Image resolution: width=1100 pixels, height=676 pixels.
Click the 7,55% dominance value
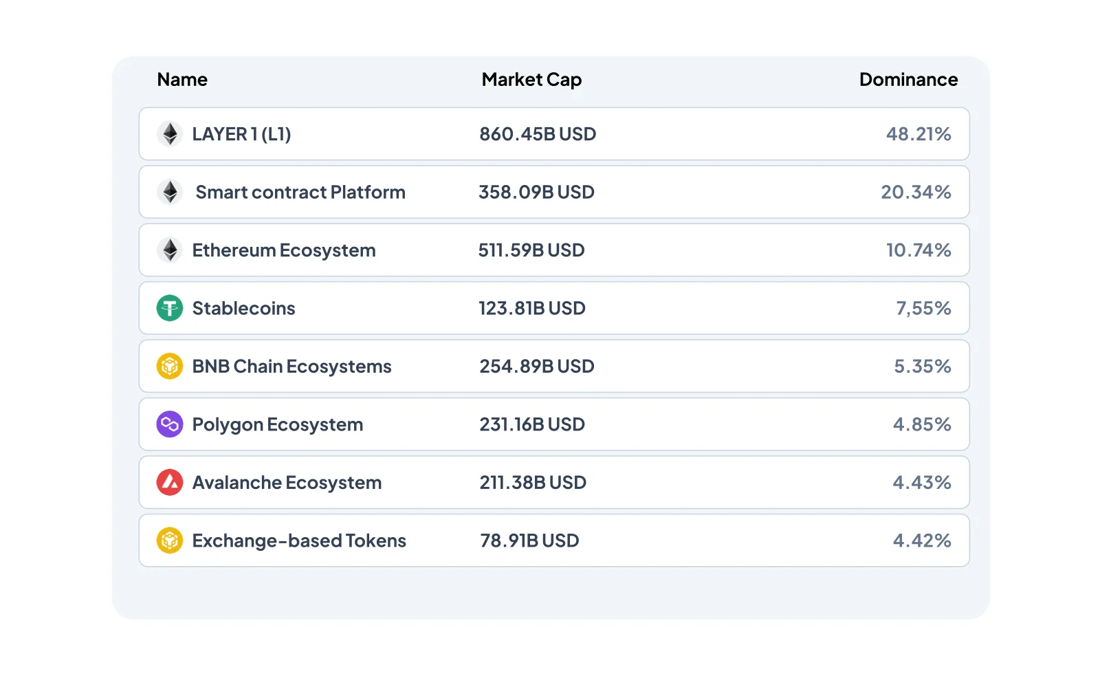tap(923, 308)
